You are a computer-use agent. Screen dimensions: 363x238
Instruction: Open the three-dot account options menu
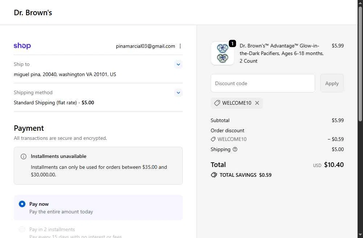click(x=180, y=46)
